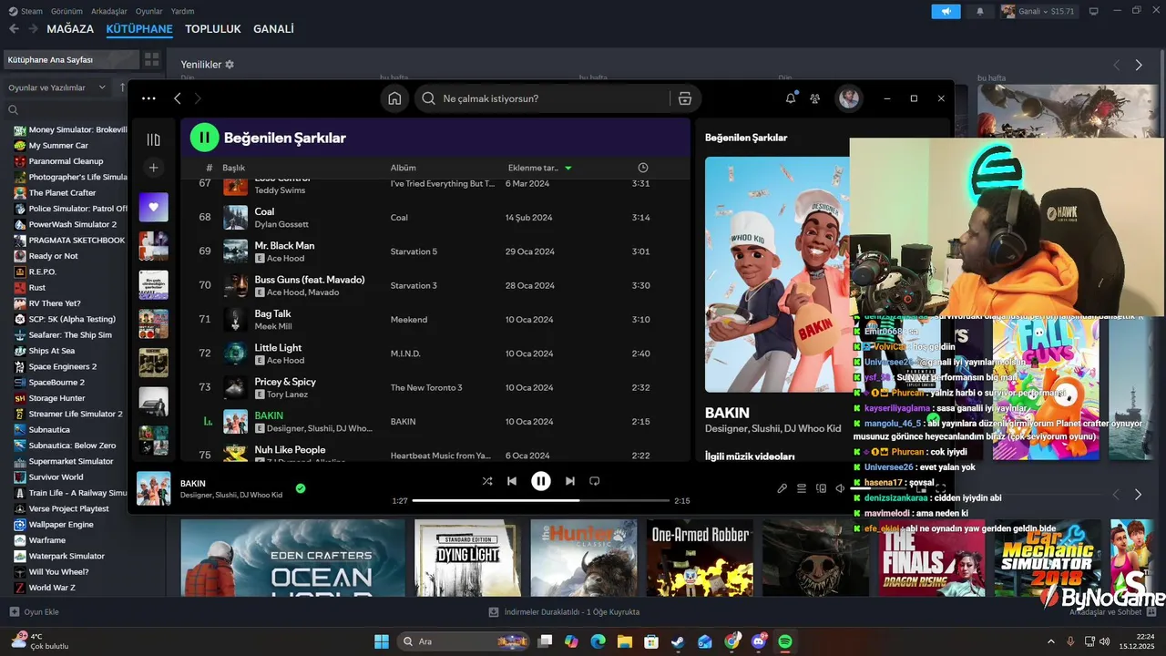Viewport: 1166px width, 656px height.
Task: Create a new playlist with plus icon
Action: [153, 168]
